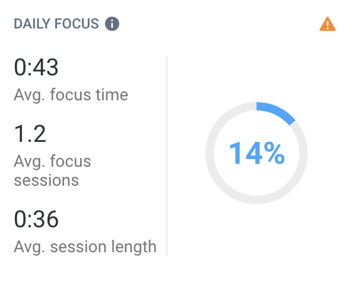The height and width of the screenshot is (292, 348).
Task: Click the Daily Focus heading
Action: pos(56,24)
